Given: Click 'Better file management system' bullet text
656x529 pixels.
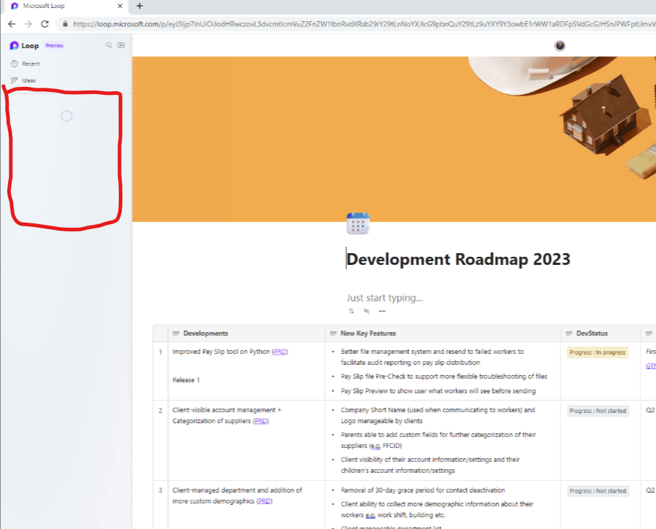Looking at the screenshot, I should (432, 357).
